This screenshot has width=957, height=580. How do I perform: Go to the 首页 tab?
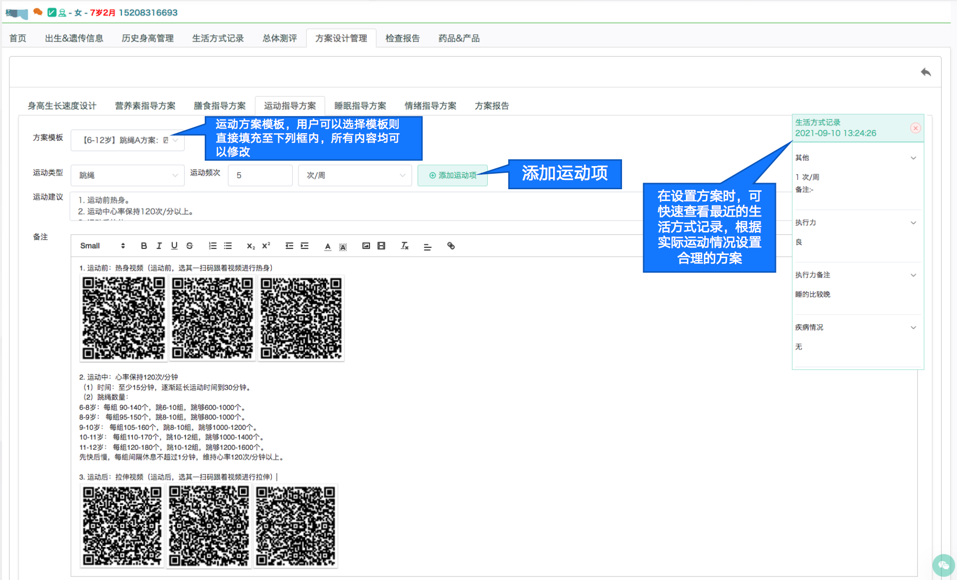click(18, 38)
